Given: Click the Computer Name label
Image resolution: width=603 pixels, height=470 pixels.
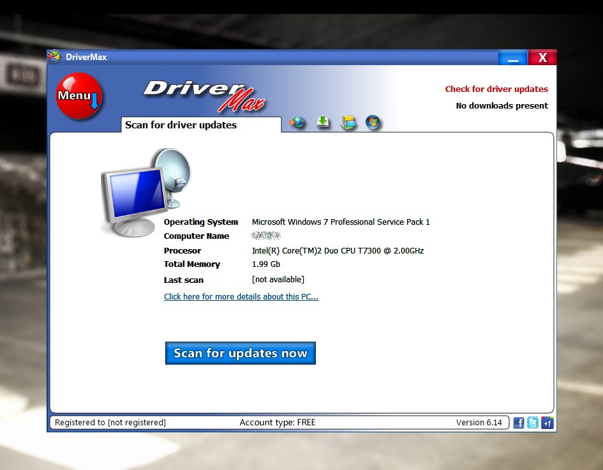Looking at the screenshot, I should point(196,236).
